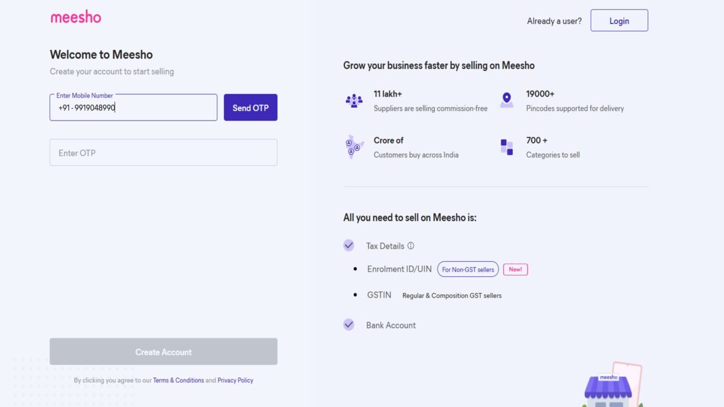Click the suppliers group icon beside 11 lakh+

(354, 101)
